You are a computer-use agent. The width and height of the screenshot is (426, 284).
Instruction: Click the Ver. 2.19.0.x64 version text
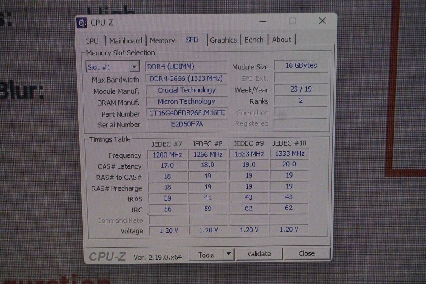pyautogui.click(x=158, y=258)
